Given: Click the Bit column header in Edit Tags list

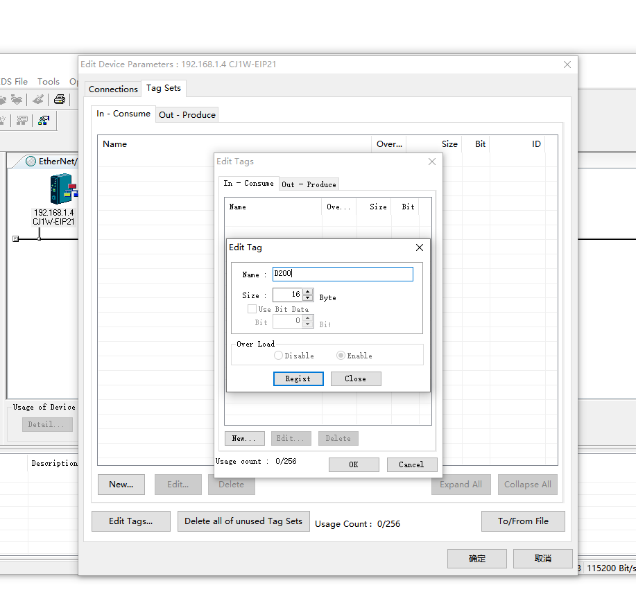Looking at the screenshot, I should pyautogui.click(x=405, y=207).
